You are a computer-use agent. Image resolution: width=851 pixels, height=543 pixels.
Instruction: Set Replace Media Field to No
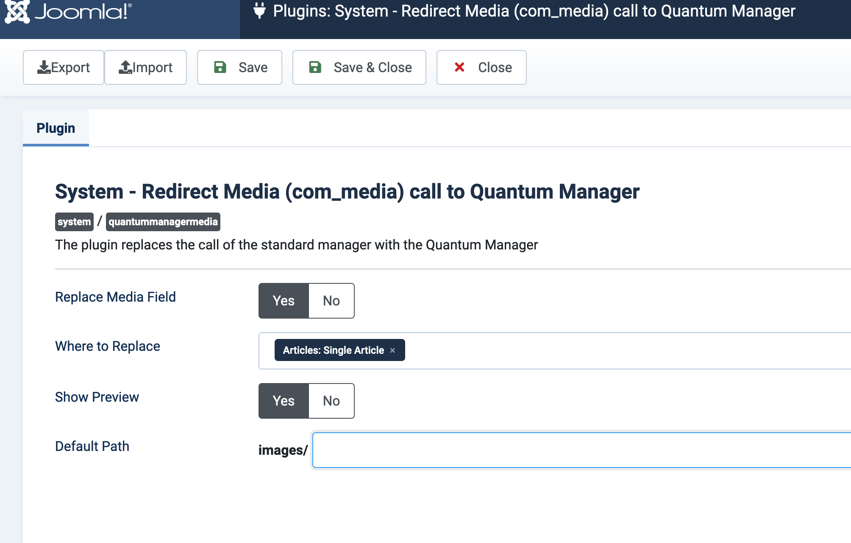pos(331,301)
